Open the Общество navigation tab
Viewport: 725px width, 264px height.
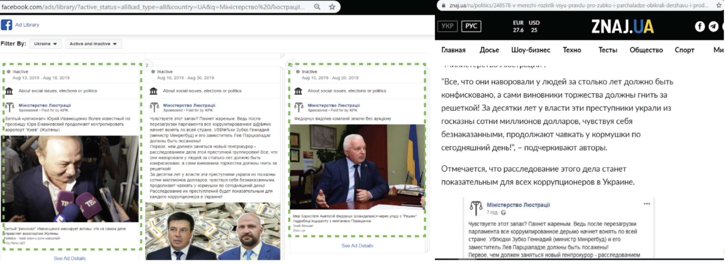pyautogui.click(x=646, y=50)
